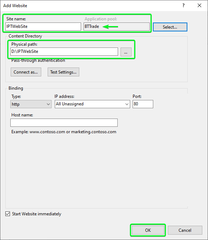Click the Site name input field
208x240 pixels.
[x=43, y=27]
